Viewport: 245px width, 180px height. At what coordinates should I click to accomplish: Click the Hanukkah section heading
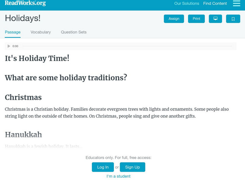point(23,135)
